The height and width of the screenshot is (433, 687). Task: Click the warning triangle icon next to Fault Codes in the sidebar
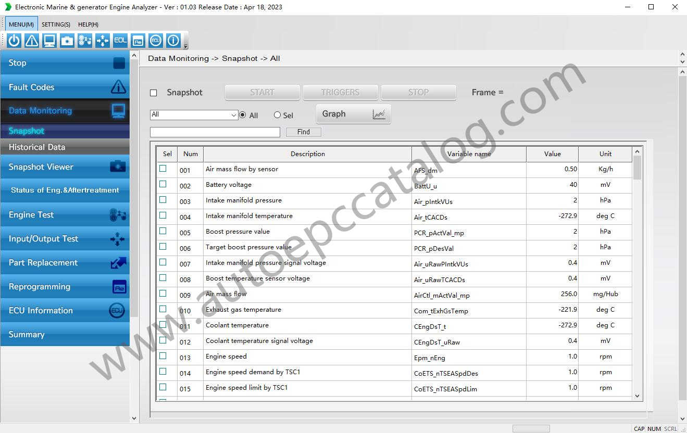(x=119, y=86)
